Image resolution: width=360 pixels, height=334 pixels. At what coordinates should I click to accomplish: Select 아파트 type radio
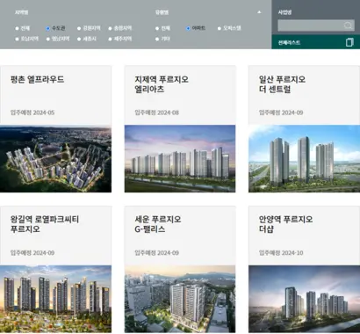coord(188,28)
